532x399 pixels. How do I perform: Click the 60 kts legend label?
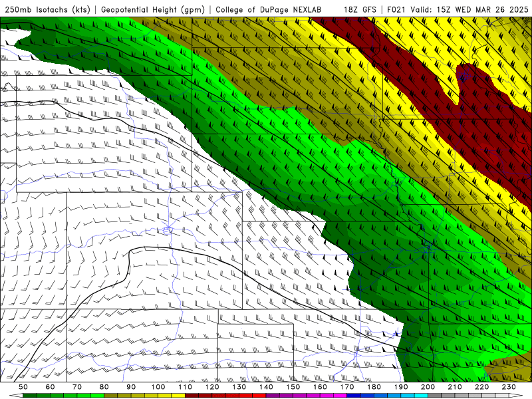[51, 387]
